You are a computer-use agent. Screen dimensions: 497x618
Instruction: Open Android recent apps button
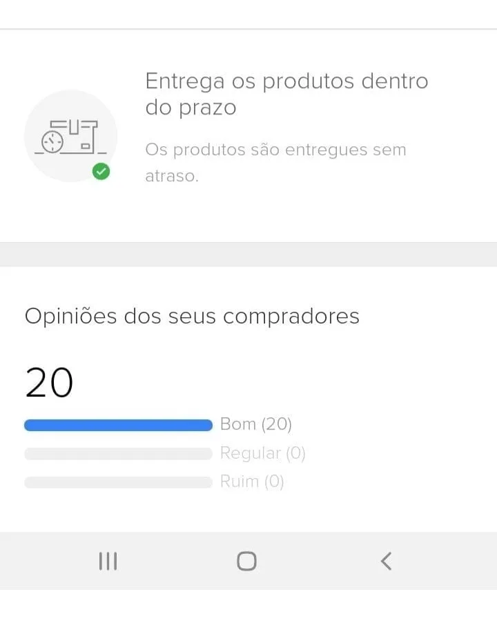coord(108,561)
